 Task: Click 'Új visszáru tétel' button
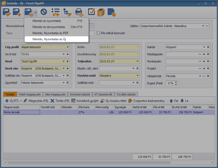(113, 101)
